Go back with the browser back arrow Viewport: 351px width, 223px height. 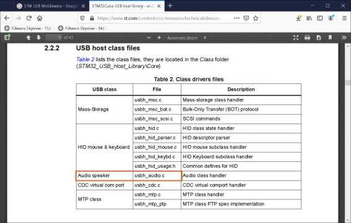[7, 18]
